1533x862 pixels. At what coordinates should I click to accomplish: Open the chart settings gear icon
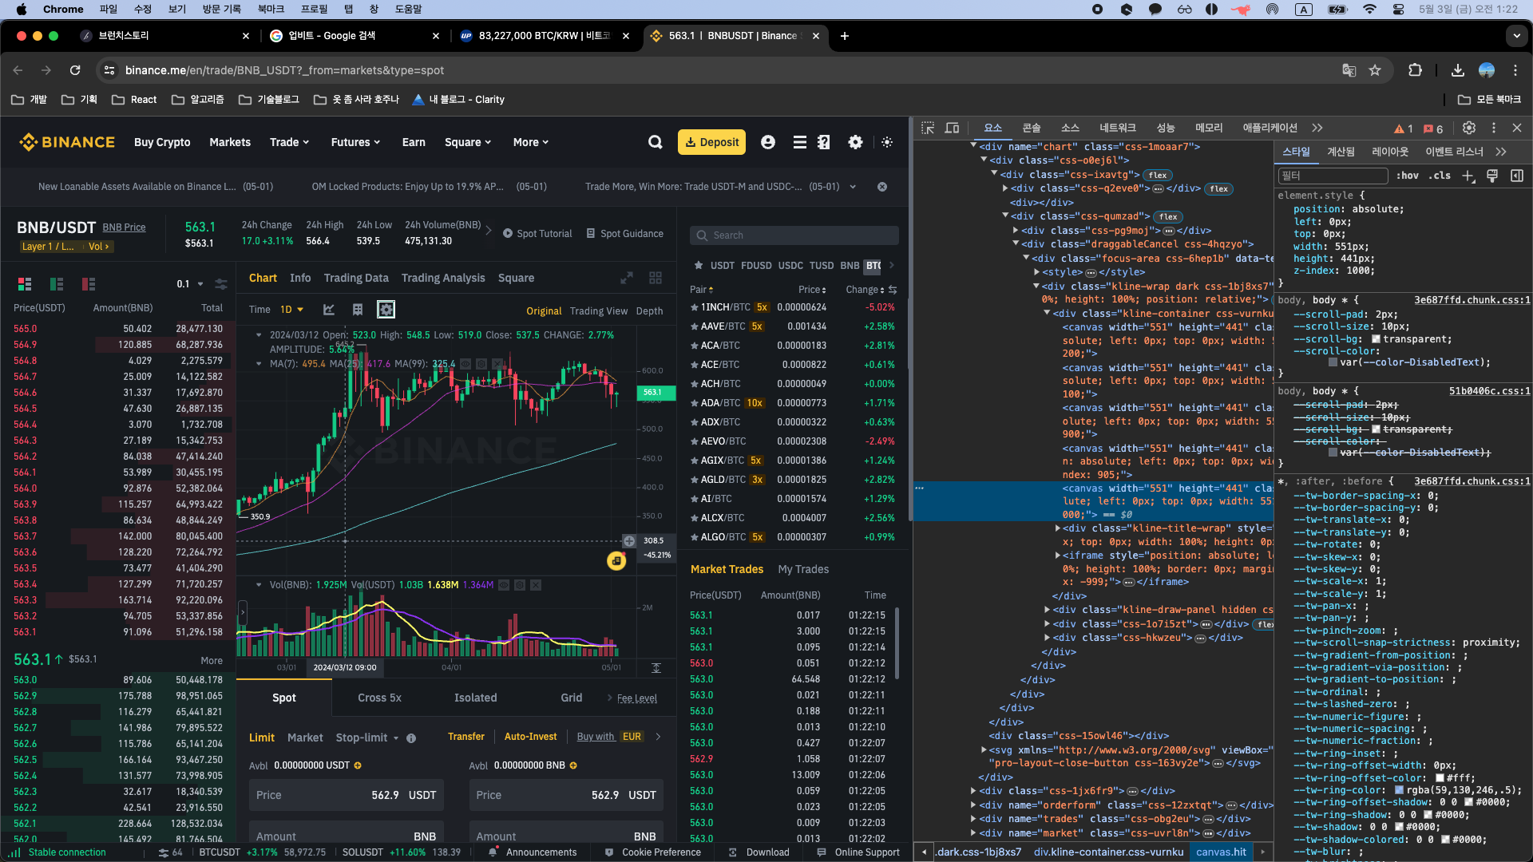[386, 310]
